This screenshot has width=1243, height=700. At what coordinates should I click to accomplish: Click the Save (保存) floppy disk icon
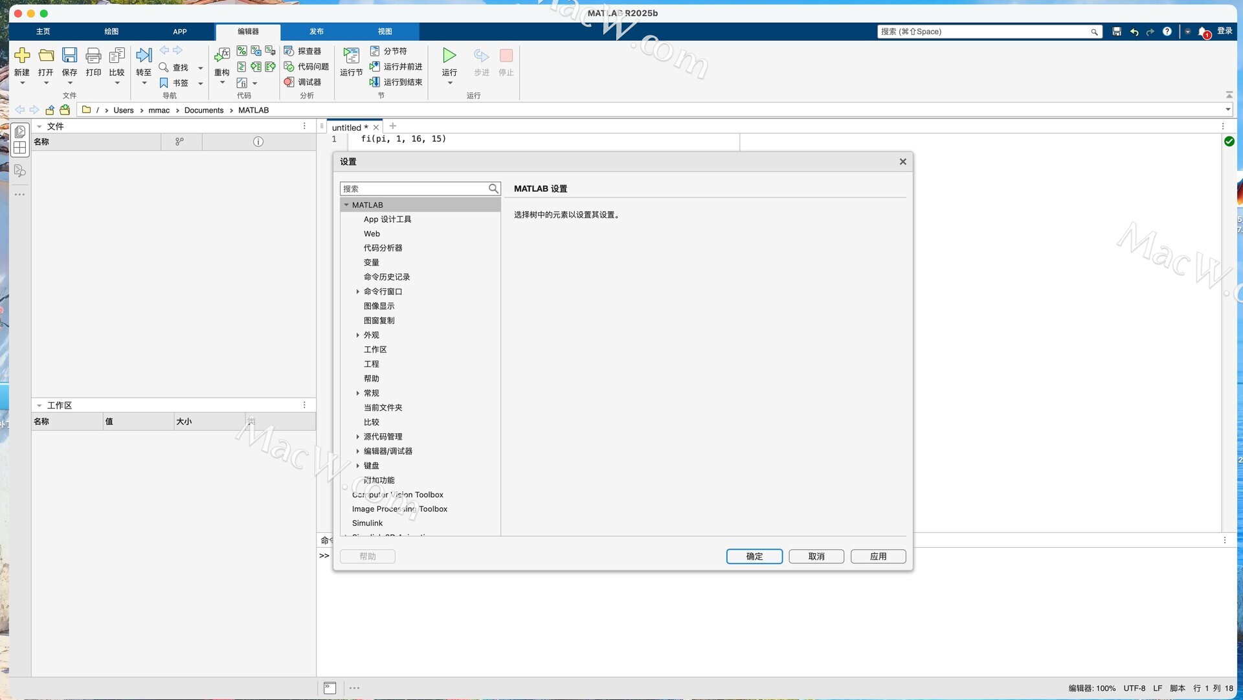[69, 56]
